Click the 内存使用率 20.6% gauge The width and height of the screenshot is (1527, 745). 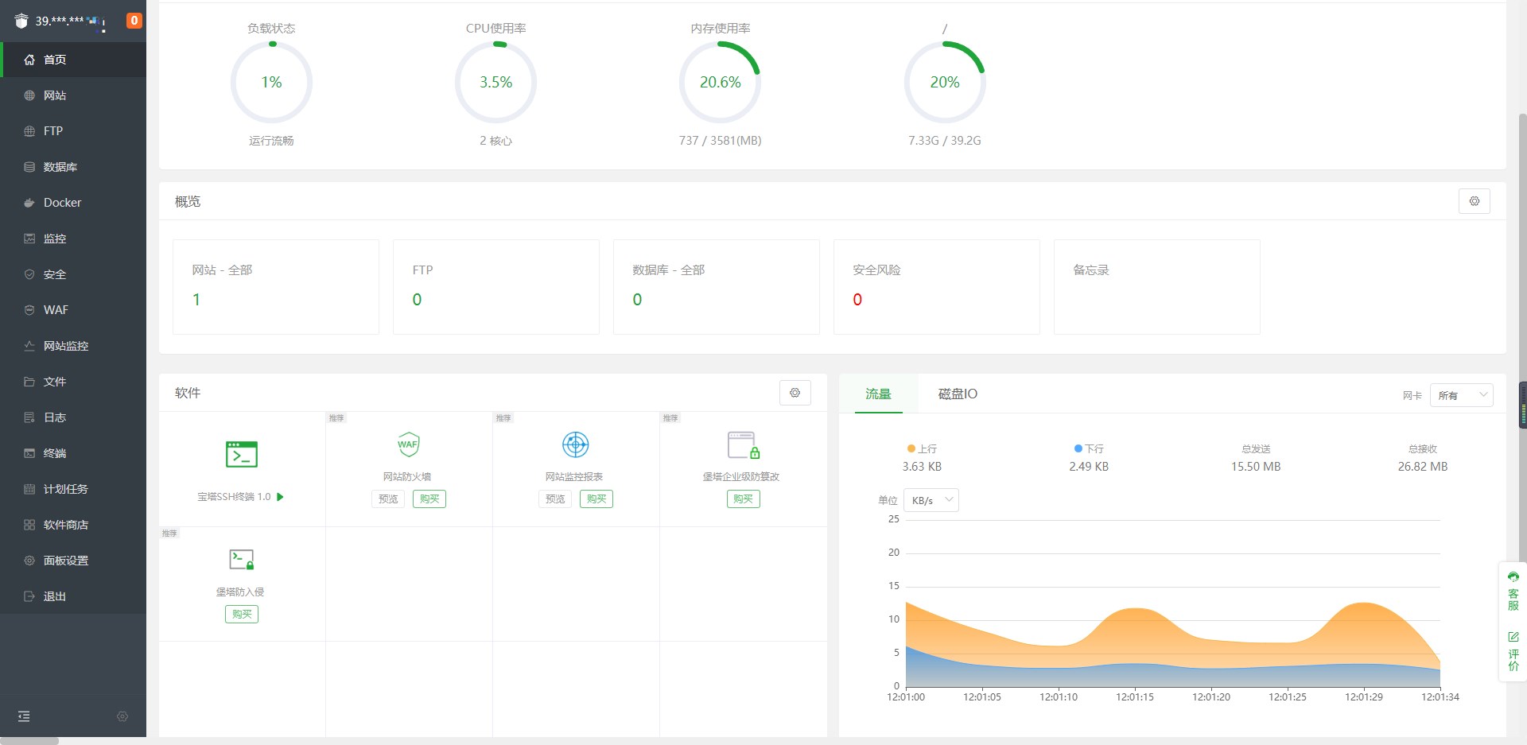click(x=720, y=83)
